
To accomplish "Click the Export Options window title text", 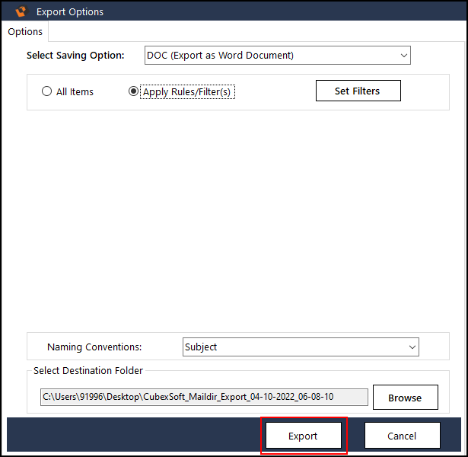I will [70, 11].
